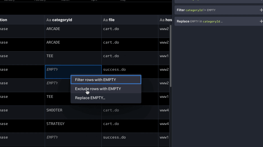The width and height of the screenshot is (263, 147).
Task: Select the highlighted EMPTY categoryId cell
Action: tap(56, 70)
